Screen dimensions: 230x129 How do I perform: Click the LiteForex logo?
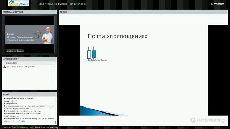tap(18, 3)
